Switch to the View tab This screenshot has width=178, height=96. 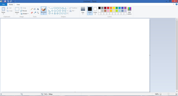coord(18,5)
